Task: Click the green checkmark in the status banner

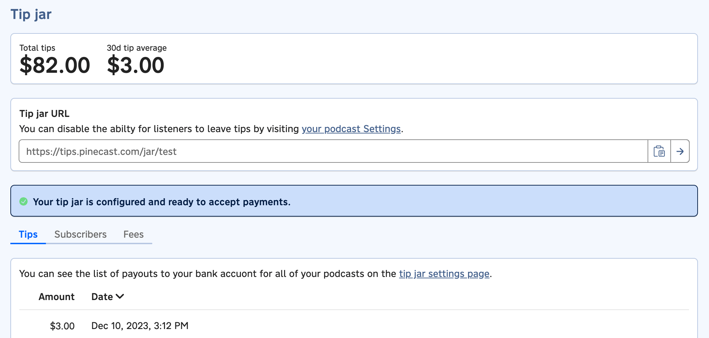Action: (23, 202)
